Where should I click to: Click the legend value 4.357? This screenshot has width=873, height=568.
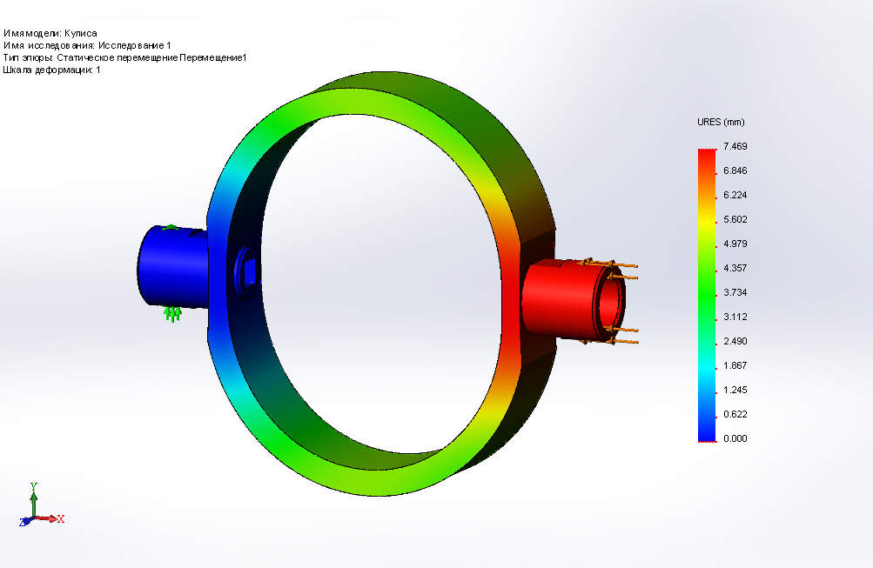(x=735, y=268)
